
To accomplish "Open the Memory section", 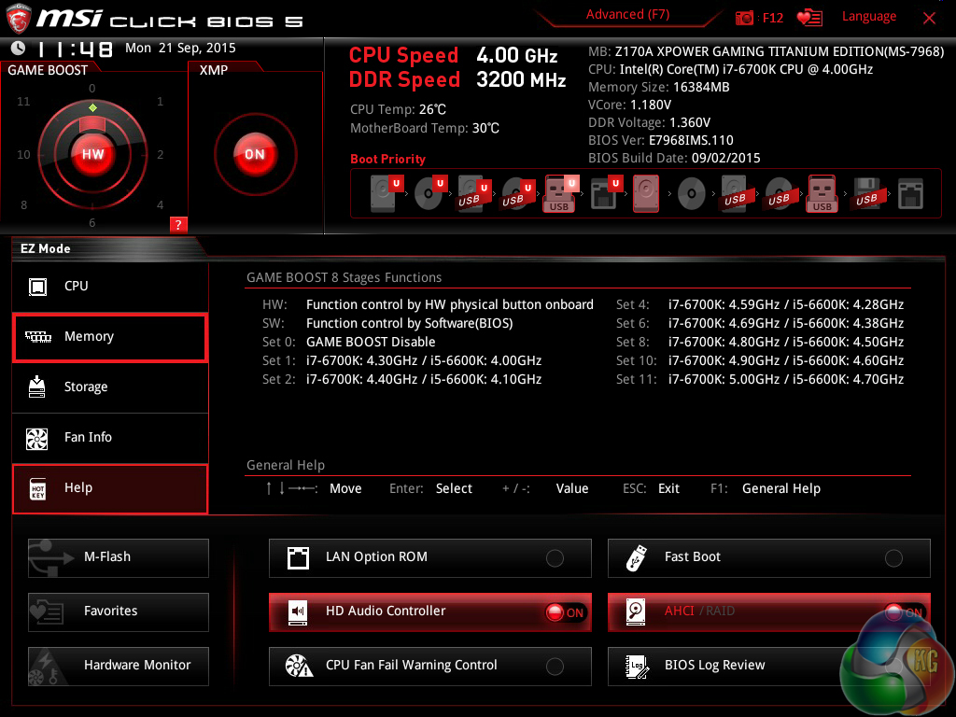I will [110, 337].
